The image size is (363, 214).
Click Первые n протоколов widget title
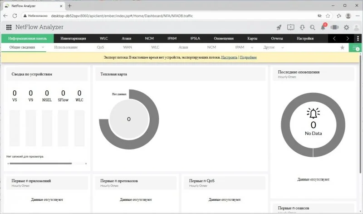119,181
